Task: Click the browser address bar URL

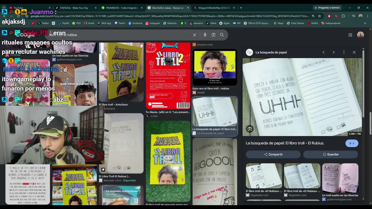Action: coord(169,16)
